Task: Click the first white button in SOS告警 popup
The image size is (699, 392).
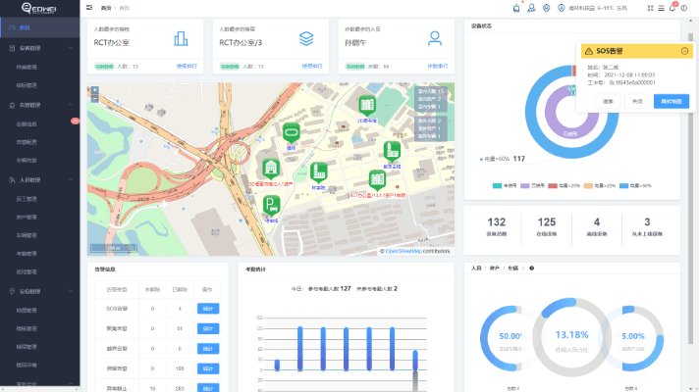Action: pos(608,102)
